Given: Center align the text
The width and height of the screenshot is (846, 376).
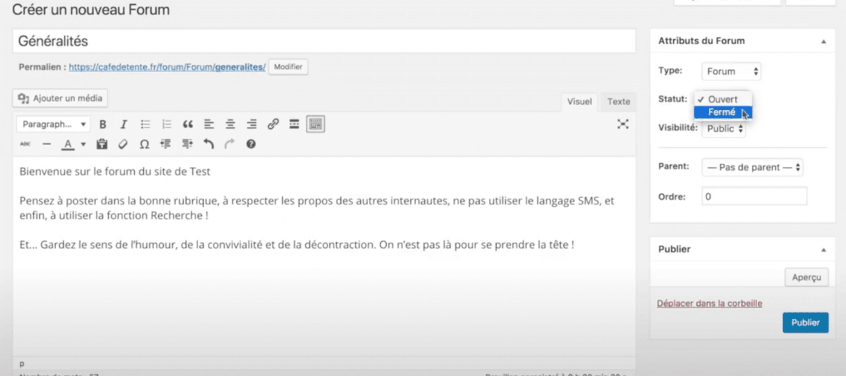Looking at the screenshot, I should point(230,125).
